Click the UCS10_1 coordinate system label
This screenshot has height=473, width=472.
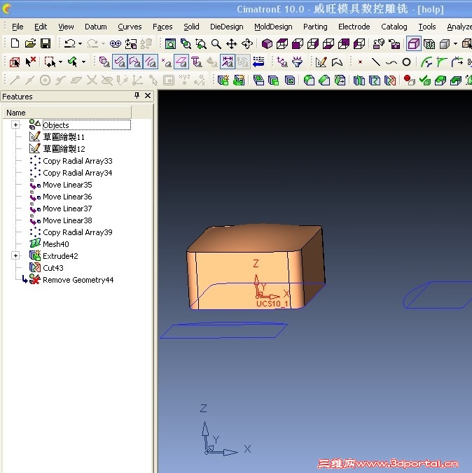coord(272,304)
